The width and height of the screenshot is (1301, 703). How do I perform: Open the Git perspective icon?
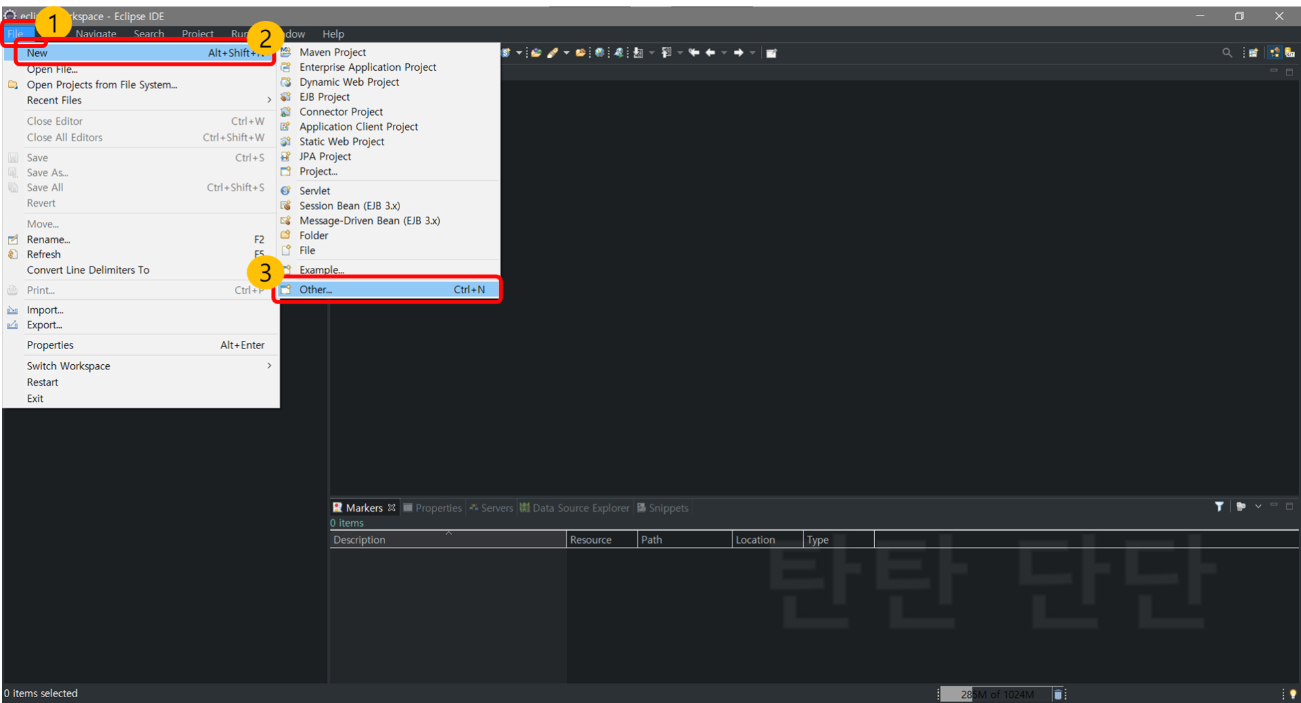(x=1289, y=53)
